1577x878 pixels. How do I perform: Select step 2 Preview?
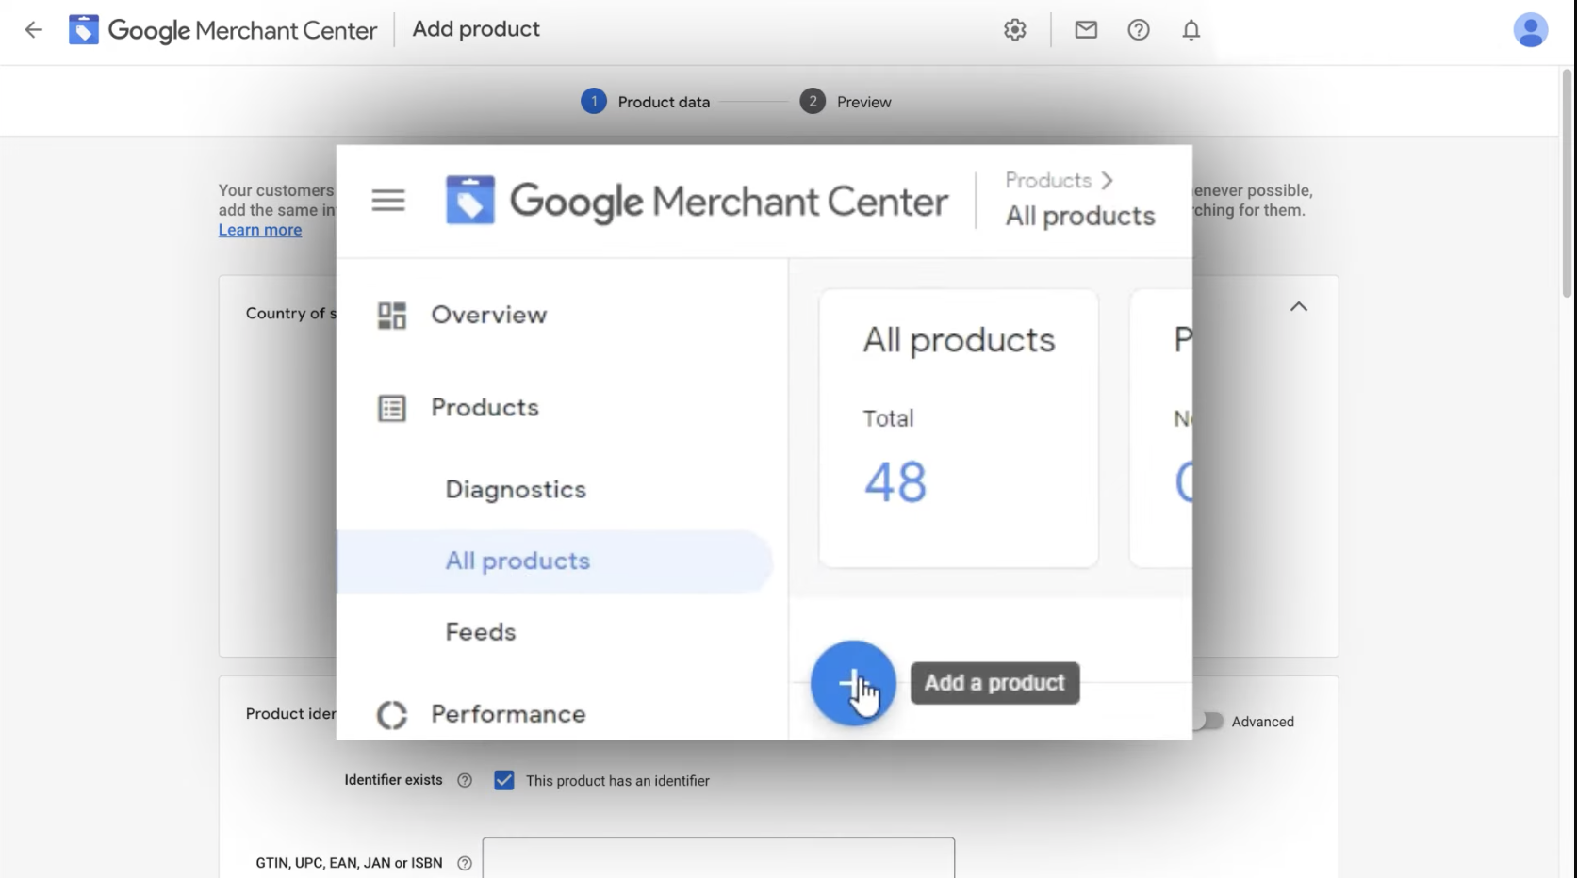(x=846, y=102)
